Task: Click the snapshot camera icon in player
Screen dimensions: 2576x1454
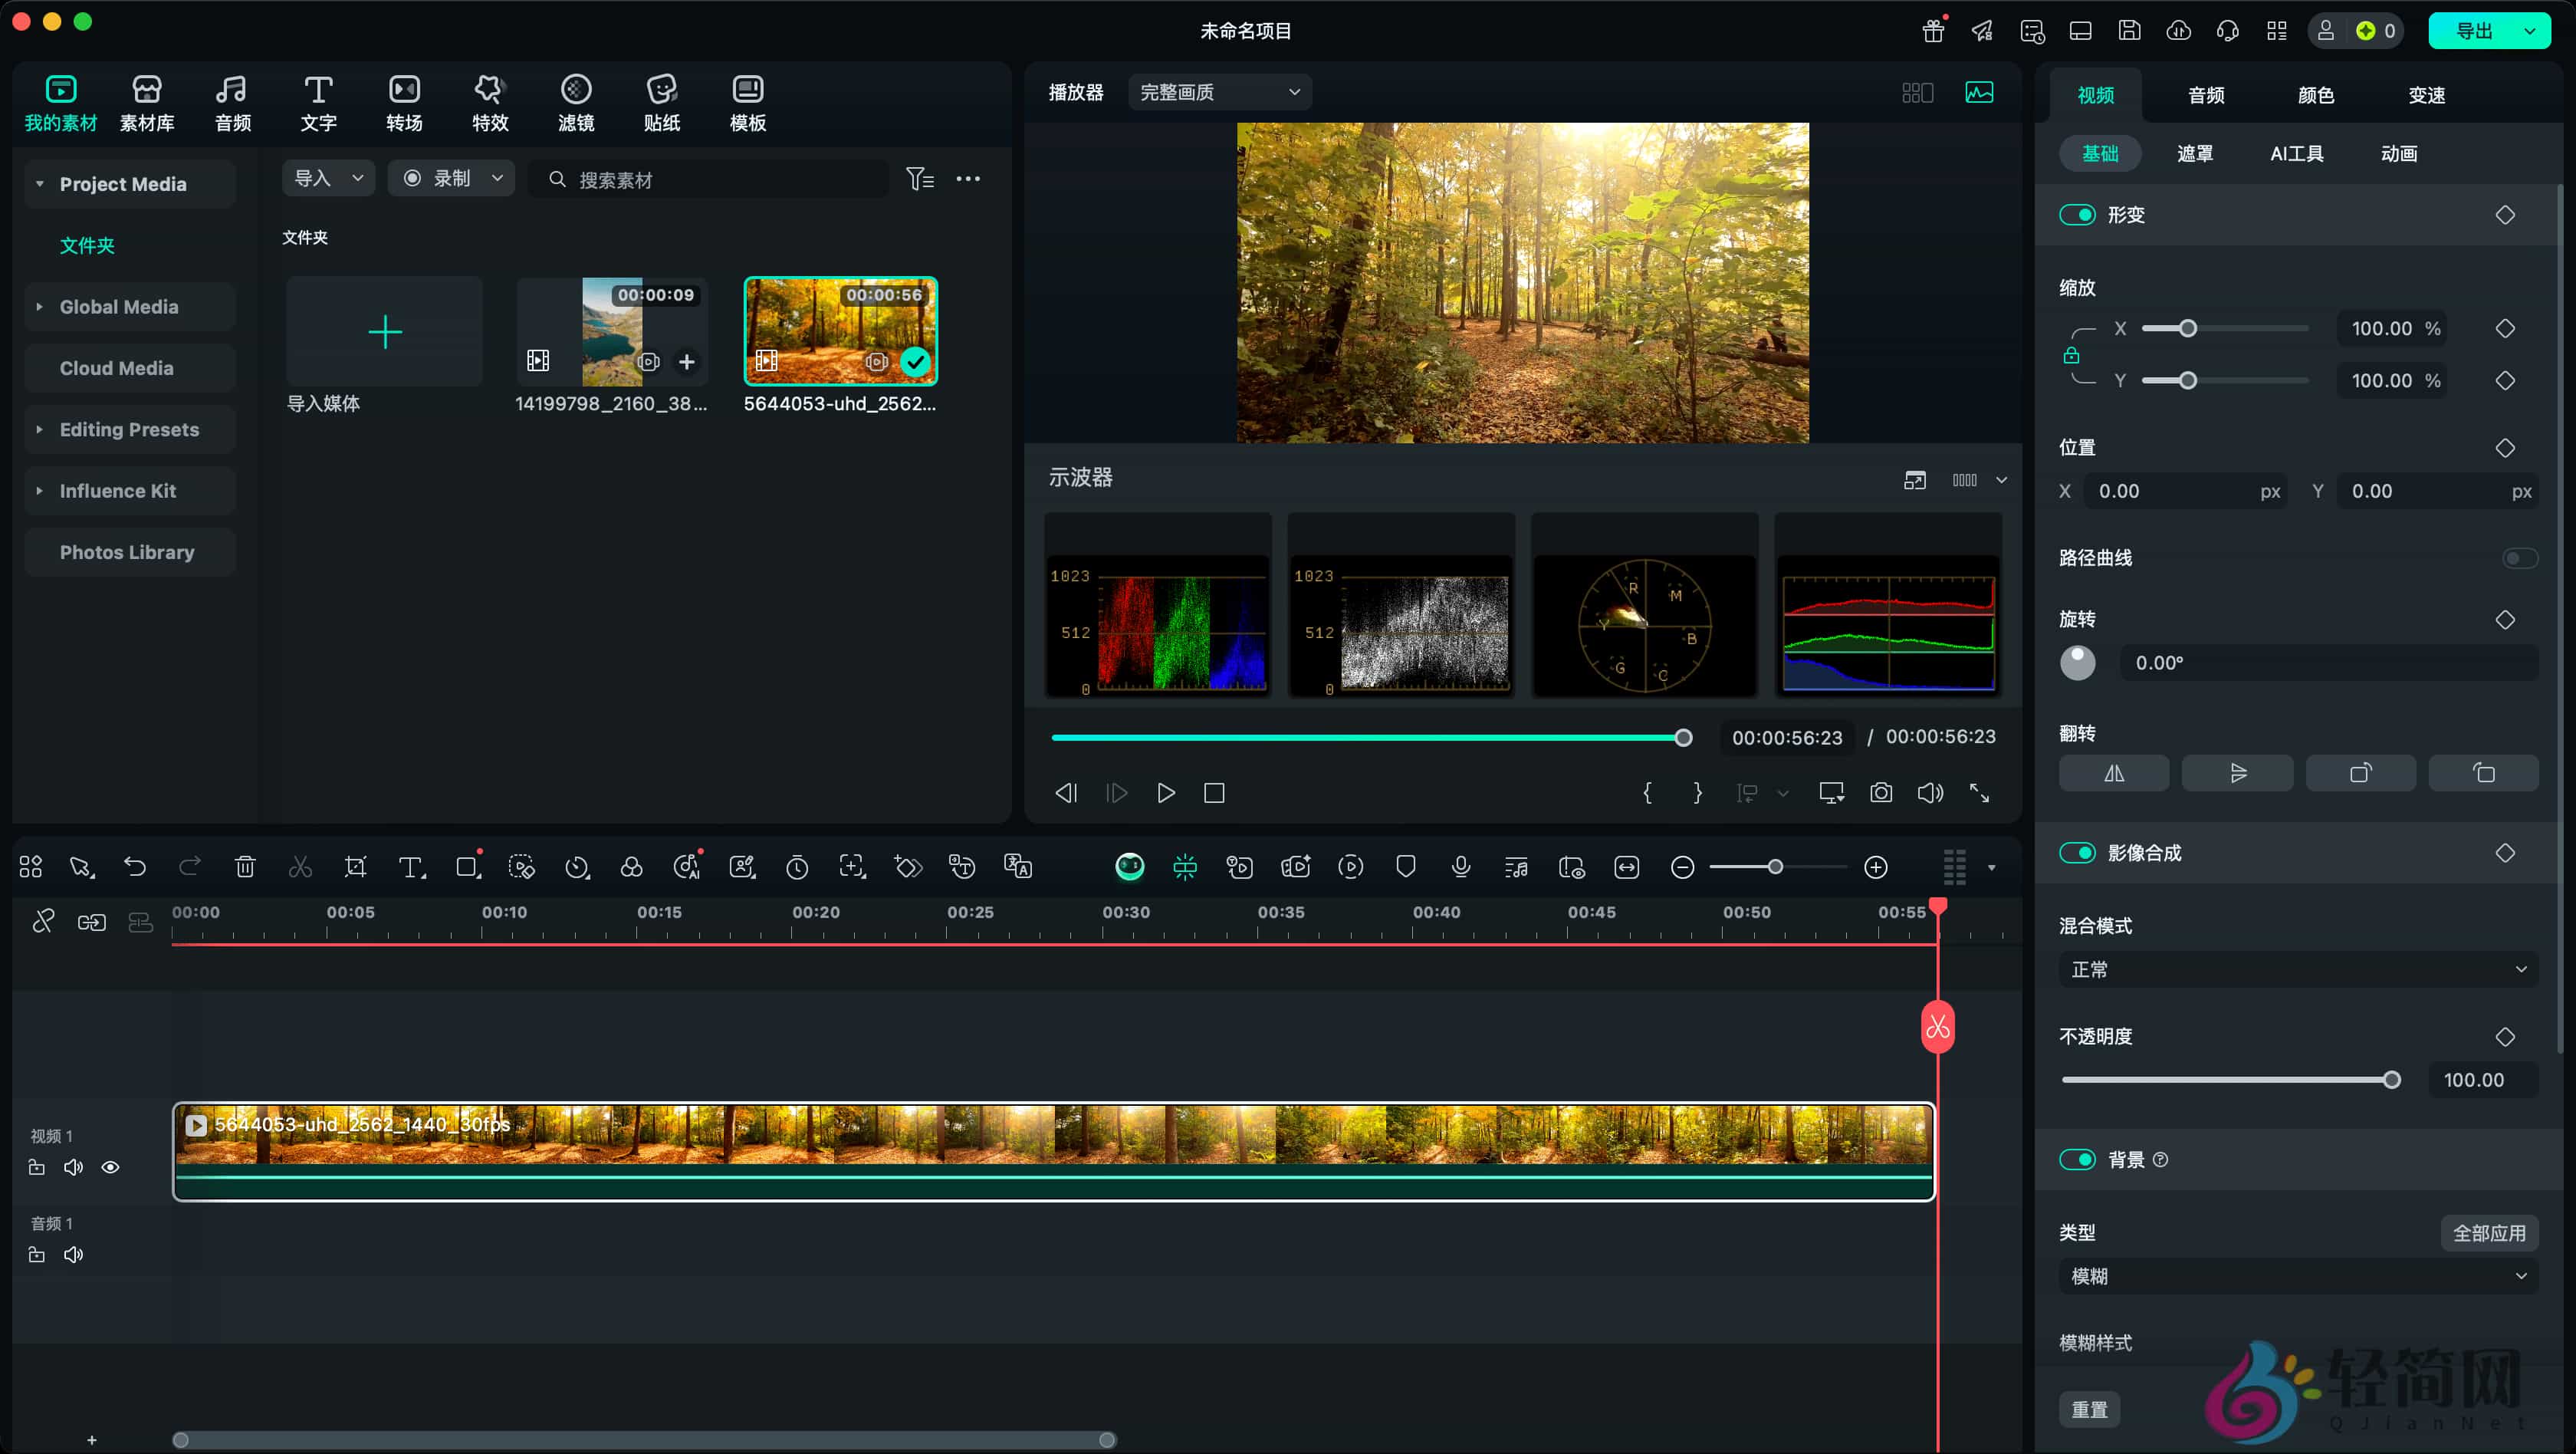Action: (x=1880, y=793)
